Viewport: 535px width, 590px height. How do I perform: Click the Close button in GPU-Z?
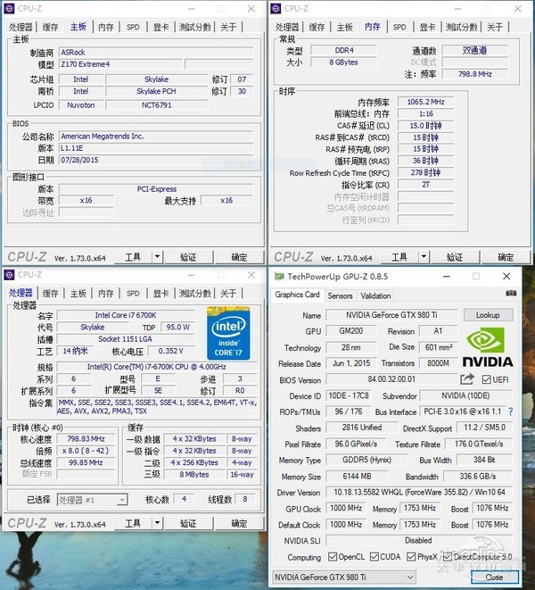coord(494,578)
